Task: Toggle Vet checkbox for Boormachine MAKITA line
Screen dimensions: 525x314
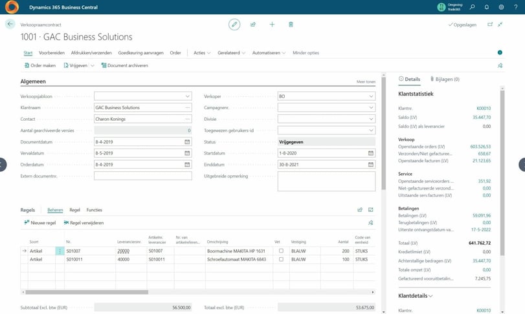Action: click(x=281, y=251)
